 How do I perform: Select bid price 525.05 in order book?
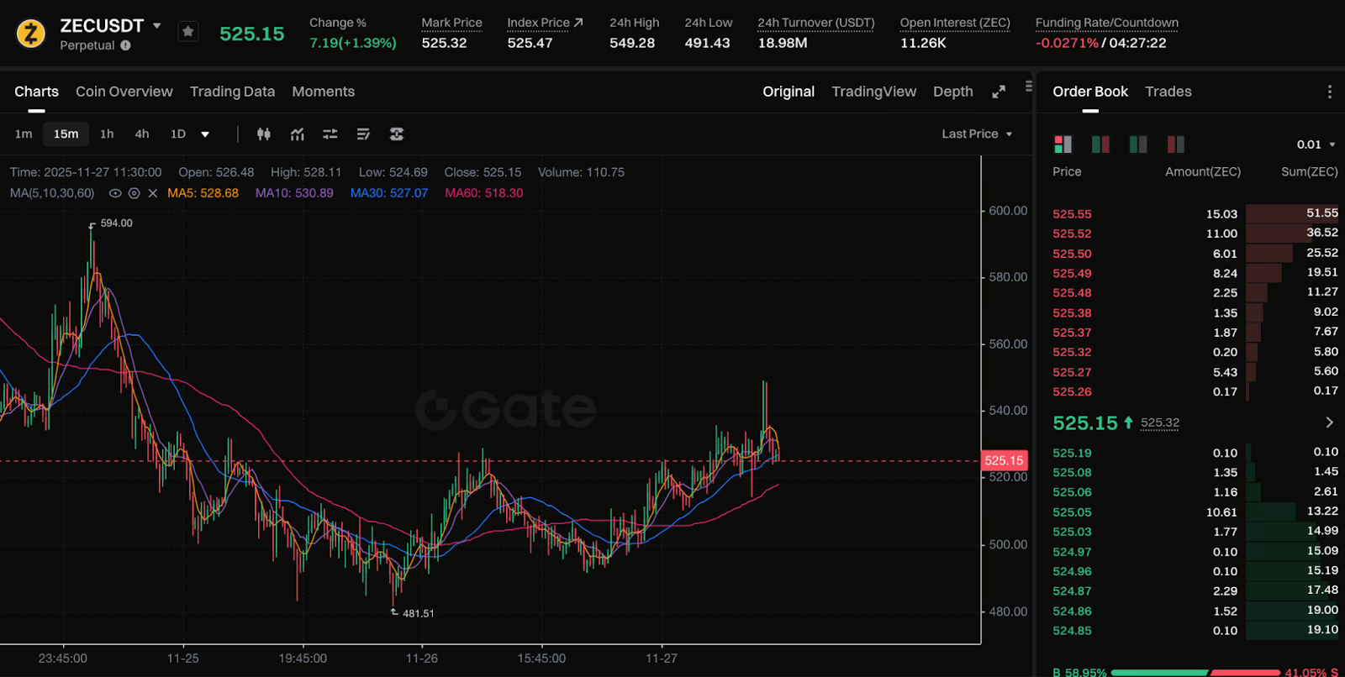1072,512
